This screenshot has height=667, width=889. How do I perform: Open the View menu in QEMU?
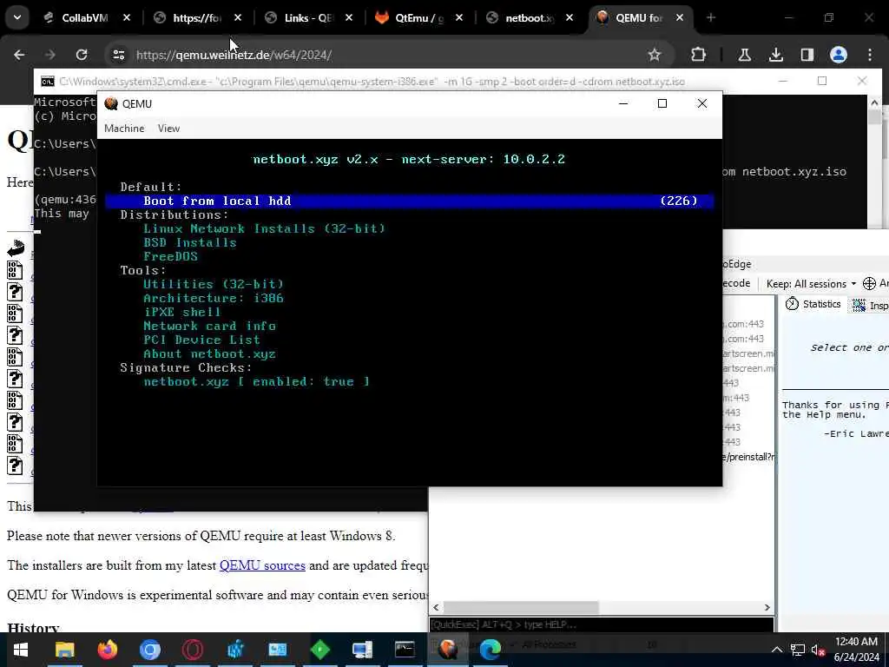click(168, 129)
